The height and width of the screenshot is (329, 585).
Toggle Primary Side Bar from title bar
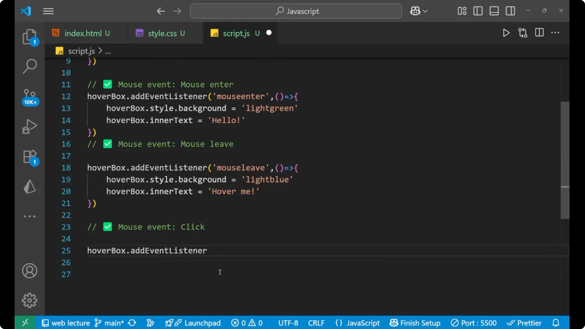478,11
